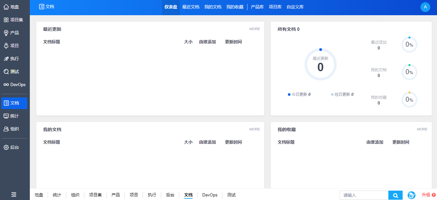Open the 项目 rocket icon in sidebar
Image resolution: width=437 pixels, height=200 pixels.
click(6, 46)
